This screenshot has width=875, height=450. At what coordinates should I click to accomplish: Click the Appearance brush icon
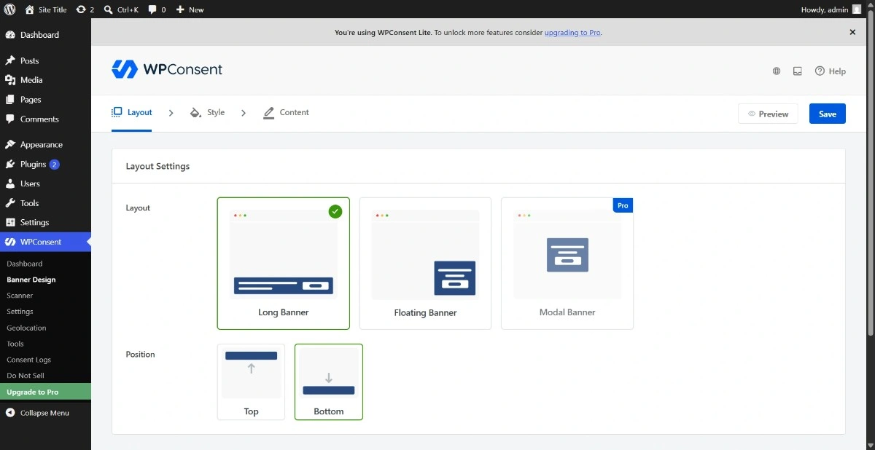pyautogui.click(x=10, y=144)
